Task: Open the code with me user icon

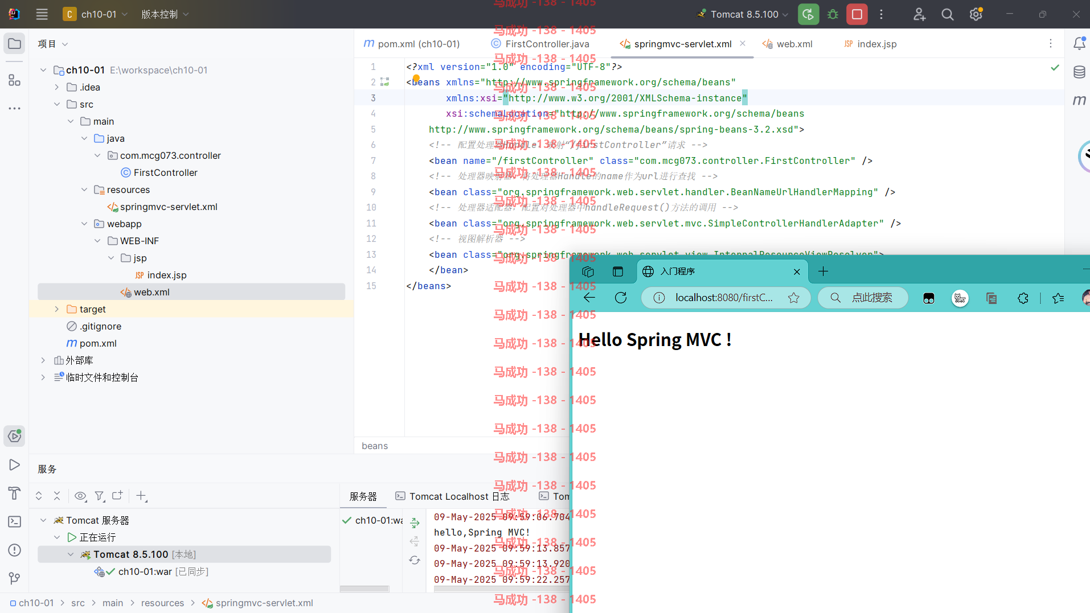Action: 919,14
